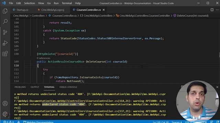
Task: Open the Help menu
Action: click(x=78, y=3)
